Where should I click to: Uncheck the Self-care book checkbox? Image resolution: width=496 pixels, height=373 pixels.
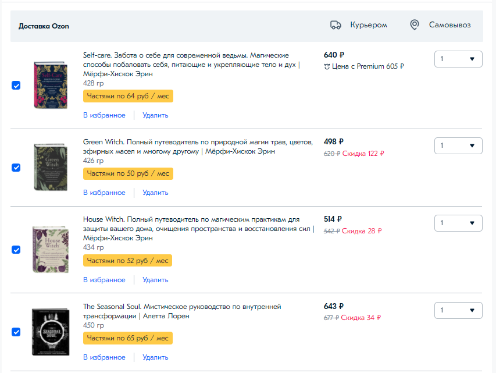point(16,86)
